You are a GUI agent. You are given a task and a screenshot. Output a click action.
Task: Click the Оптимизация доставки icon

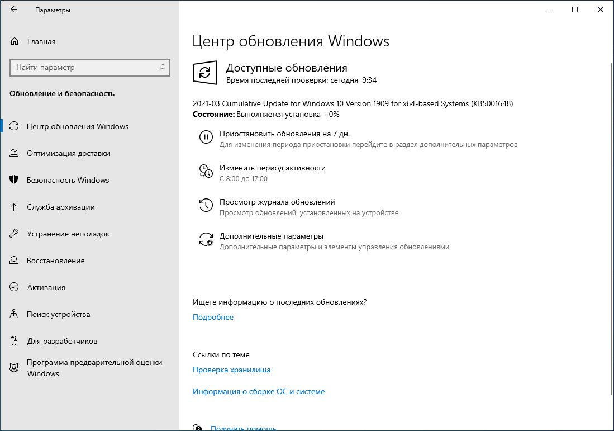[x=13, y=153]
